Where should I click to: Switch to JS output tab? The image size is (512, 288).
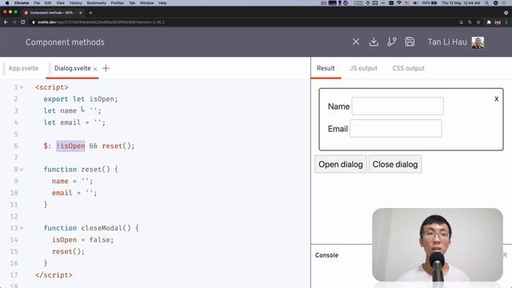[363, 68]
